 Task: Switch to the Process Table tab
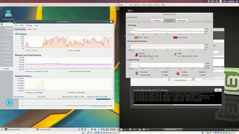[20, 29]
